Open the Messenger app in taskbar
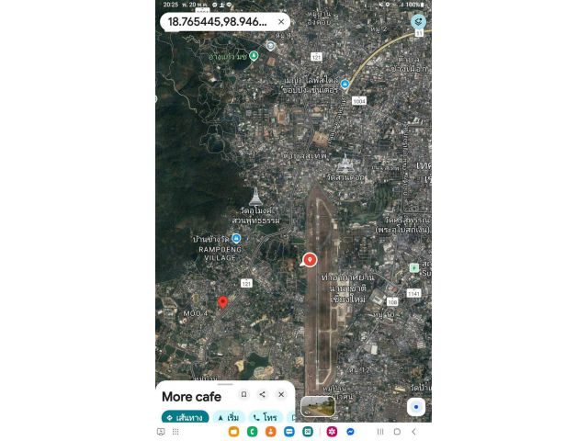The image size is (588, 441). 350,432
